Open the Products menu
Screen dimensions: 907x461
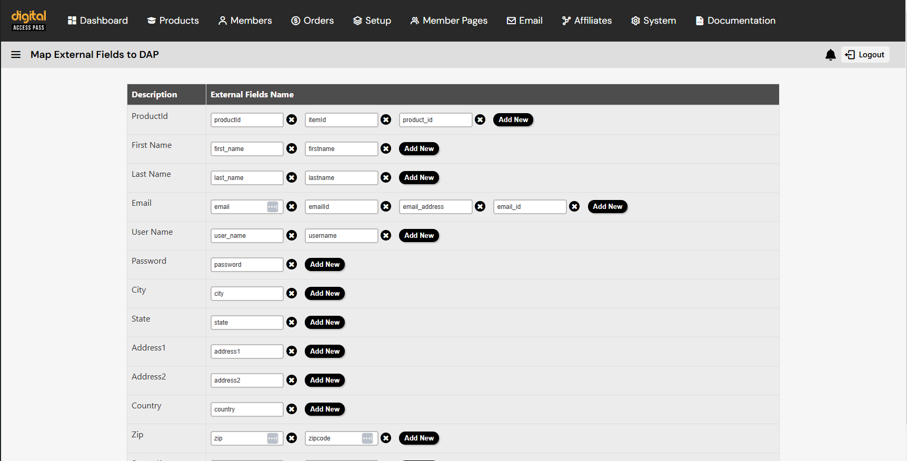(x=173, y=21)
